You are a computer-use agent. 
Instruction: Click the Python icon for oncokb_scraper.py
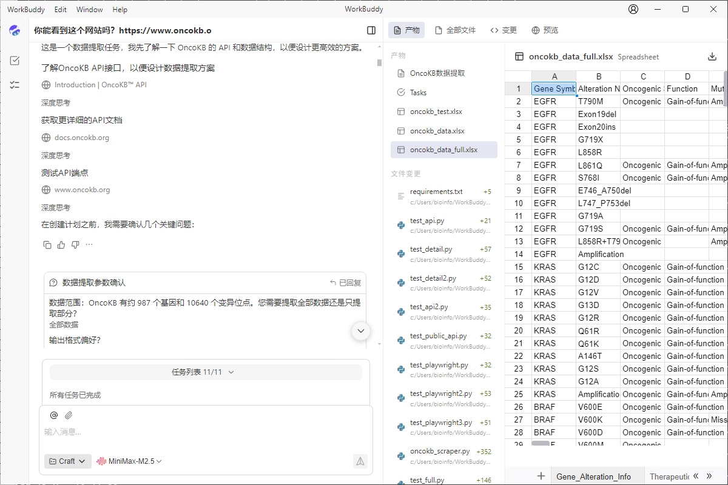click(400, 455)
